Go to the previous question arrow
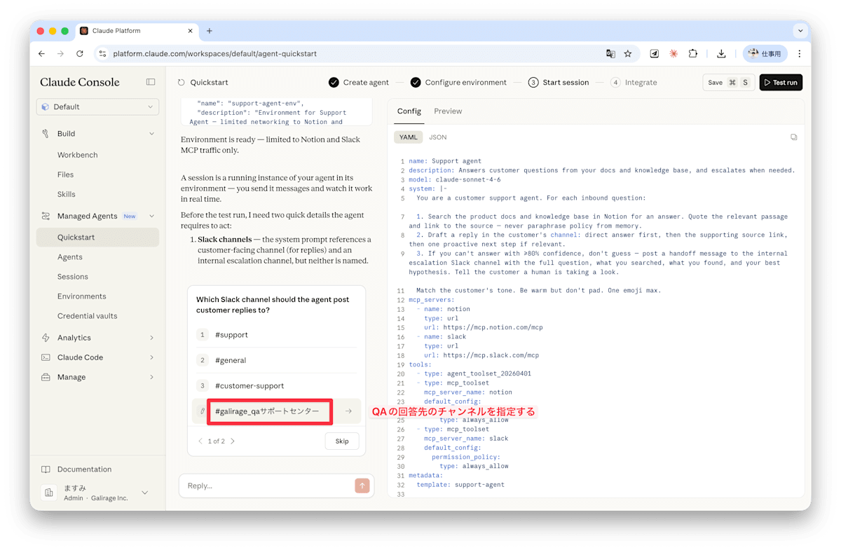The image size is (841, 550). [200, 441]
